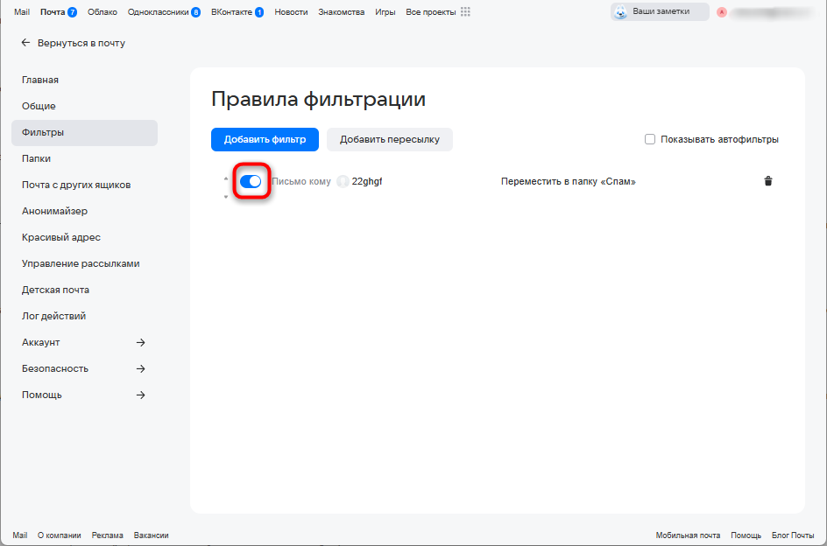Open Почта с других ящиков section

click(84, 185)
